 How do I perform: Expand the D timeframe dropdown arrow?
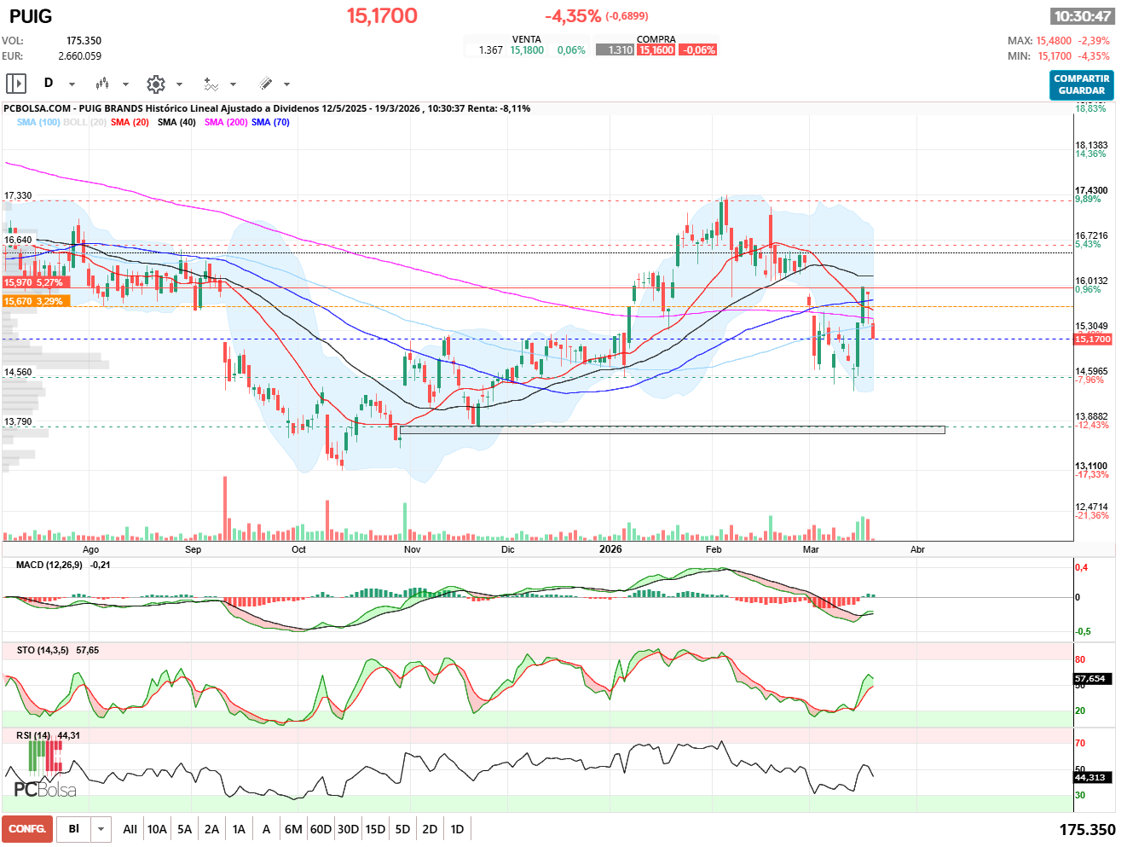point(72,84)
